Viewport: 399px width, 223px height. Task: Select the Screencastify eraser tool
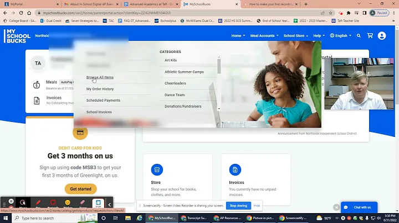pyautogui.click(x=83, y=203)
